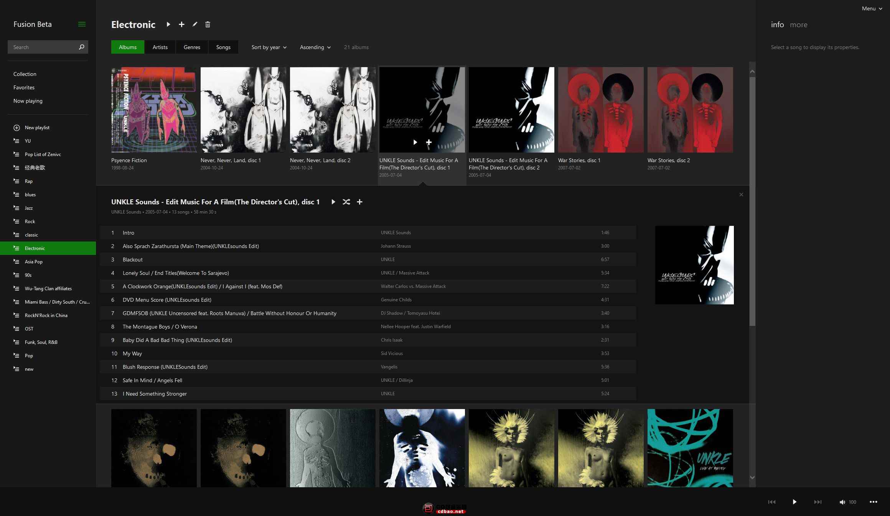This screenshot has height=516, width=890.
Task: Select Safe In Mind / Angels Fell track
Action: pyautogui.click(x=368, y=380)
